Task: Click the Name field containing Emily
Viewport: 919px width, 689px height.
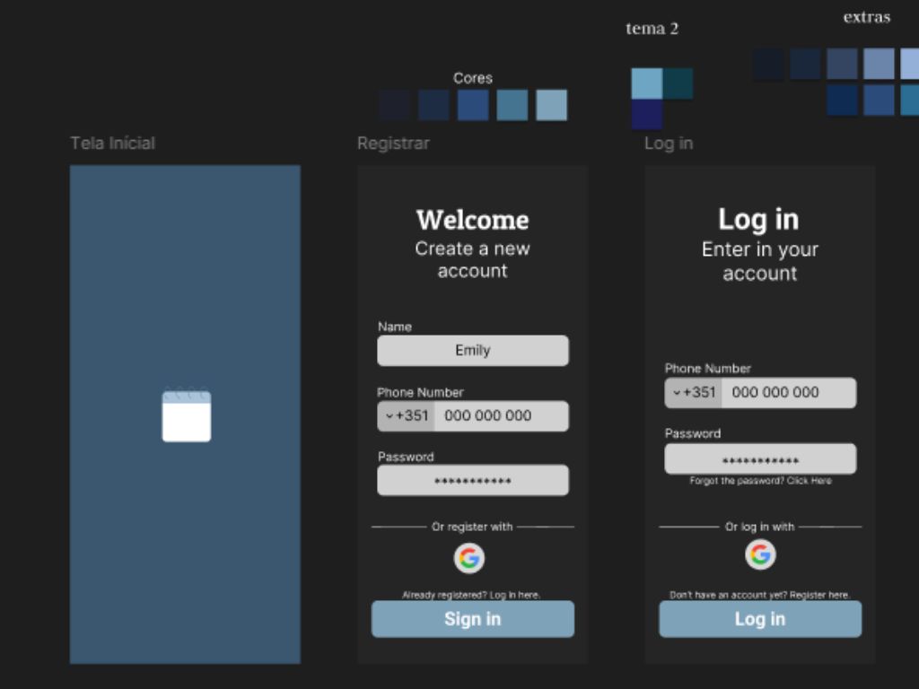Action: [472, 351]
